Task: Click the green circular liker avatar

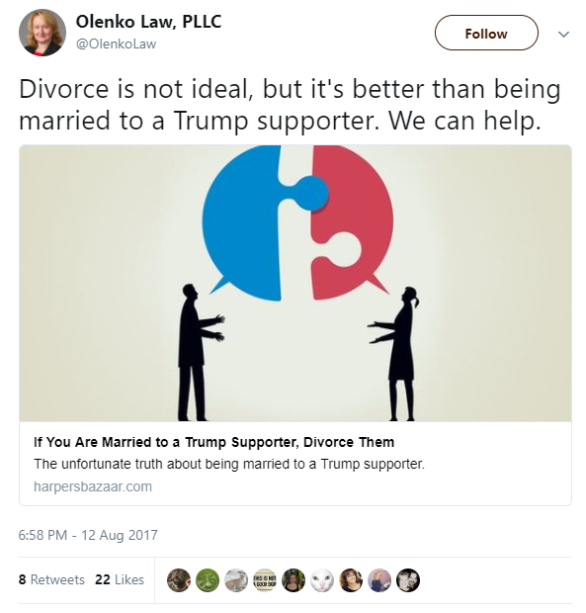Action: tap(208, 579)
